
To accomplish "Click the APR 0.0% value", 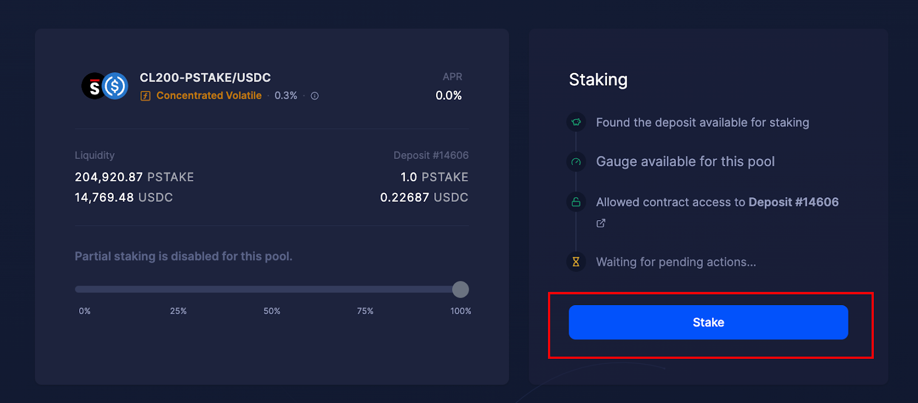I will coord(449,96).
